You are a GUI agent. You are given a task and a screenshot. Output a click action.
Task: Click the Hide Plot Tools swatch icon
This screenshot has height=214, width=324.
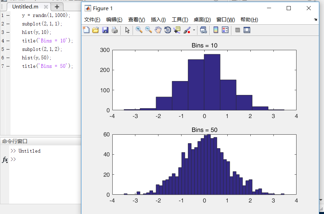coord(237,30)
